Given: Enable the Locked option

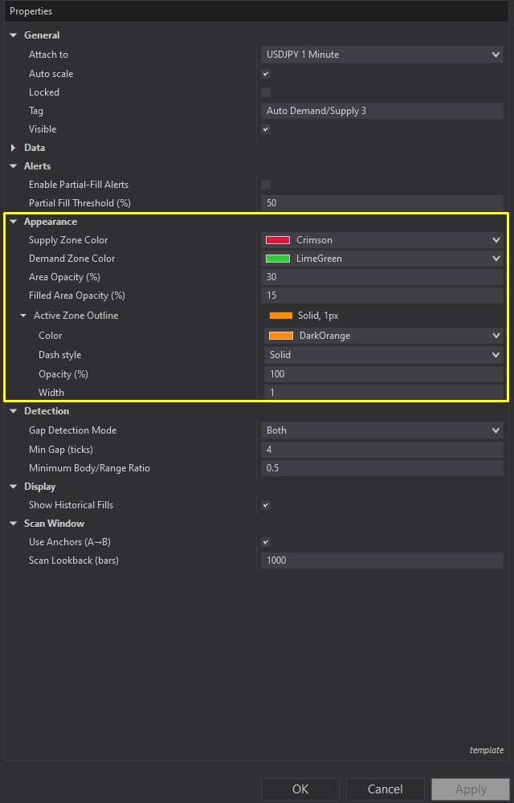Looking at the screenshot, I should click(x=265, y=92).
